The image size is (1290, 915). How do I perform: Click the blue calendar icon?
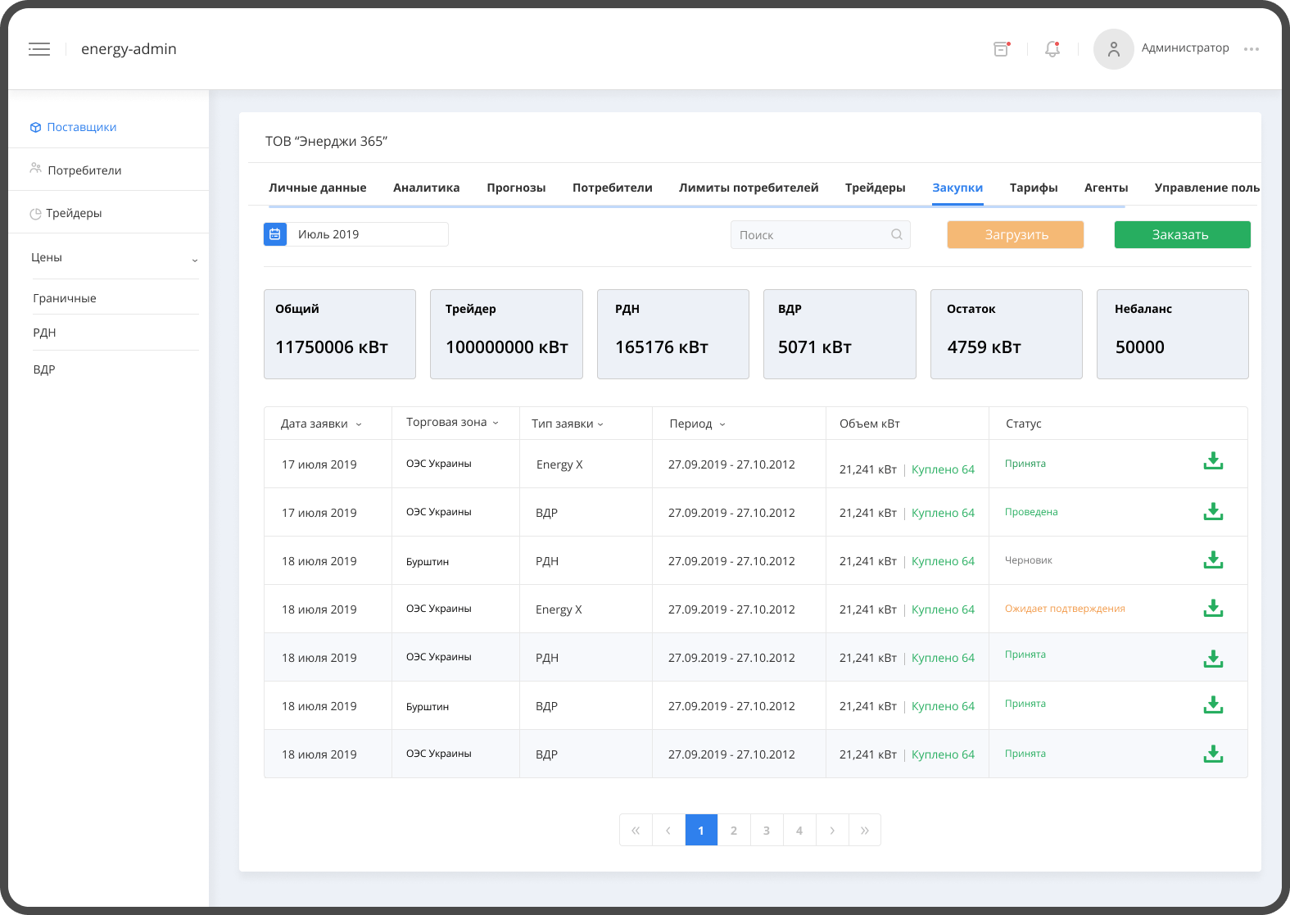[x=275, y=234]
